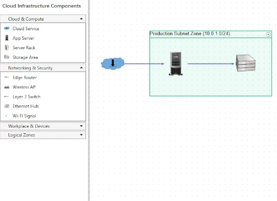Screen dimensions: 277x201
Task: Click the Cloud Service label text
Action: click(x=26, y=28)
